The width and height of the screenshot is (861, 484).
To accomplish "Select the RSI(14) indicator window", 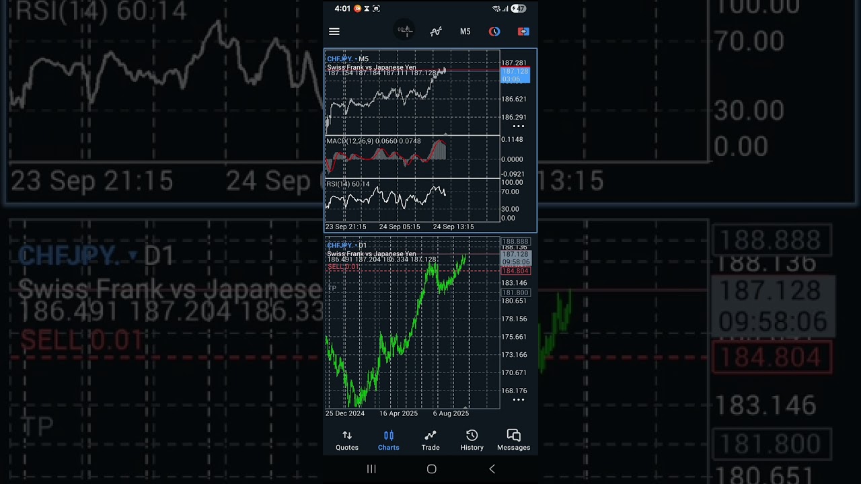I will 412,200.
